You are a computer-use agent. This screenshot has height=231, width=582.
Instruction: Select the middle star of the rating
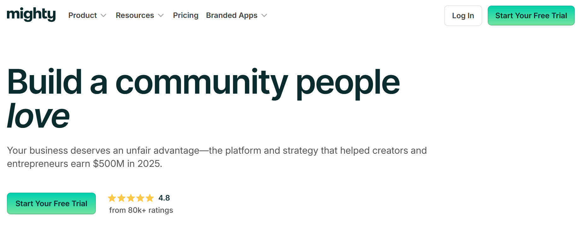pos(131,198)
